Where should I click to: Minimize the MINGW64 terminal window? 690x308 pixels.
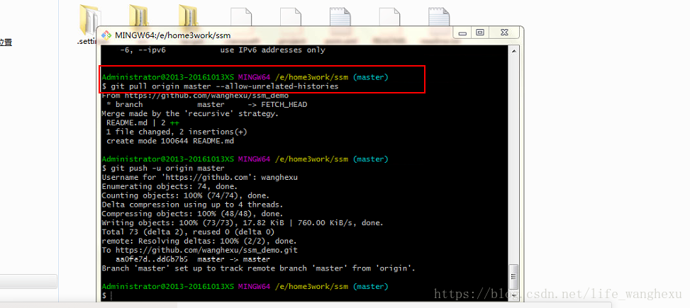tap(462, 33)
